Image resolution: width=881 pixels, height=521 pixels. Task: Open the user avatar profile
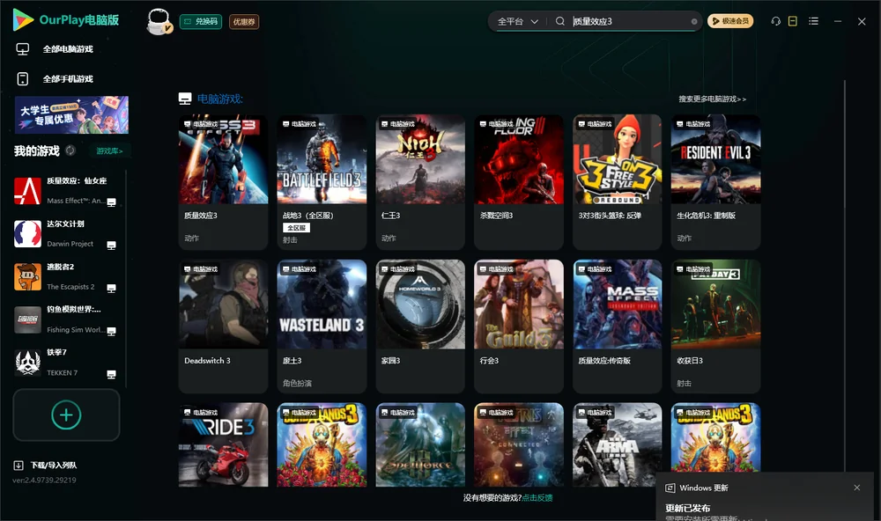[x=159, y=21]
